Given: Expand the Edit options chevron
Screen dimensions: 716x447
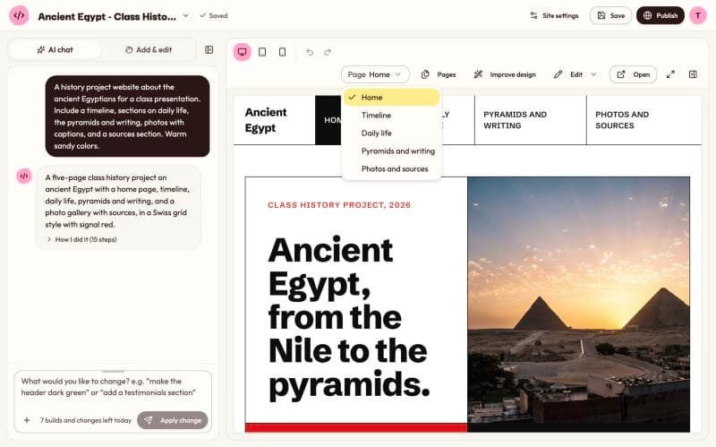Looking at the screenshot, I should [x=593, y=74].
